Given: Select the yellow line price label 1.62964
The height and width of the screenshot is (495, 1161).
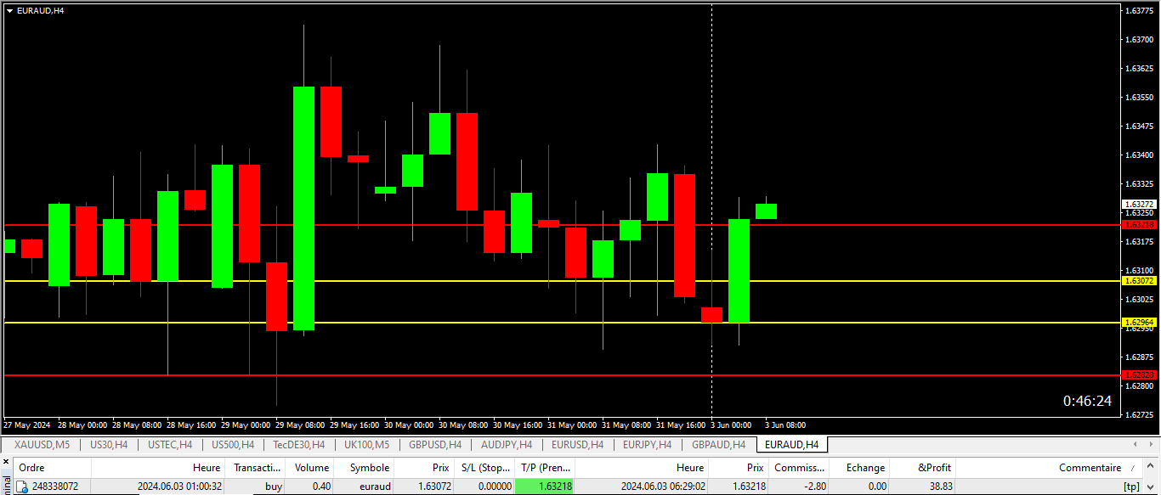Looking at the screenshot, I should click(1139, 323).
